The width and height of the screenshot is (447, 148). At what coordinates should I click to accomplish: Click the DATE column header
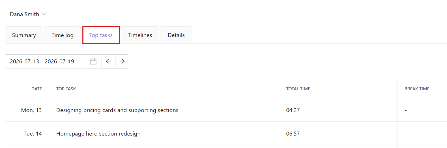coord(36,89)
